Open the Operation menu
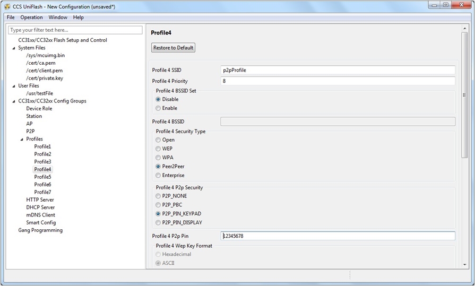This screenshot has height=286, width=475. (x=31, y=18)
